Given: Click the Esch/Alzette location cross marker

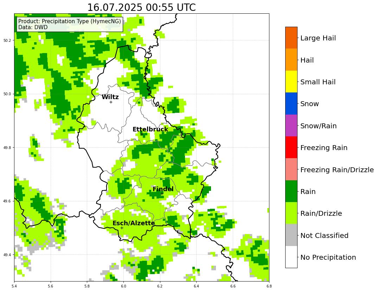Looking at the screenshot, I should [x=122, y=228].
